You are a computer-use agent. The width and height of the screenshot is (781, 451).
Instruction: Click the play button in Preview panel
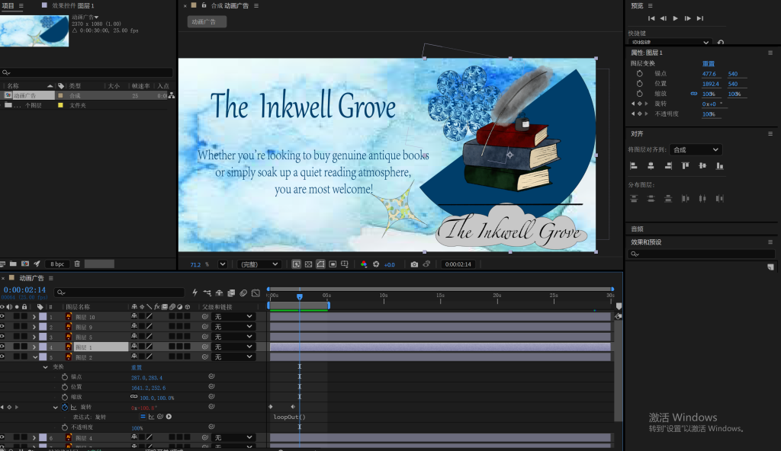(x=676, y=18)
